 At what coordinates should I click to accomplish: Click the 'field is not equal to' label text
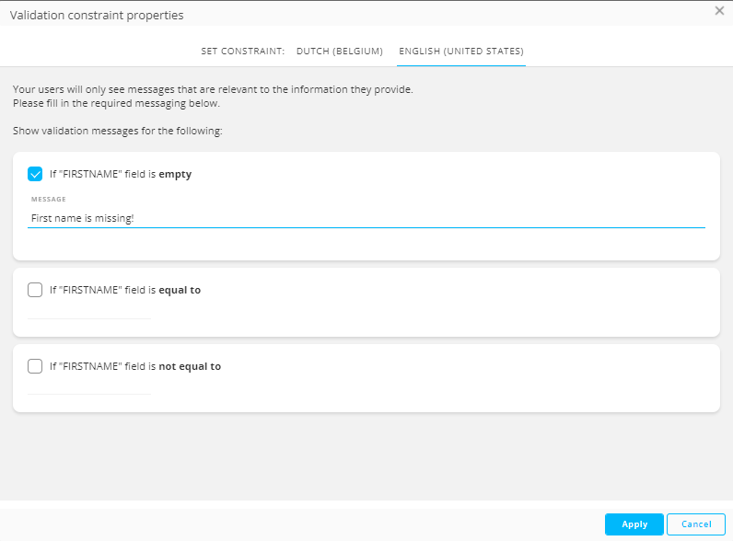click(x=135, y=366)
